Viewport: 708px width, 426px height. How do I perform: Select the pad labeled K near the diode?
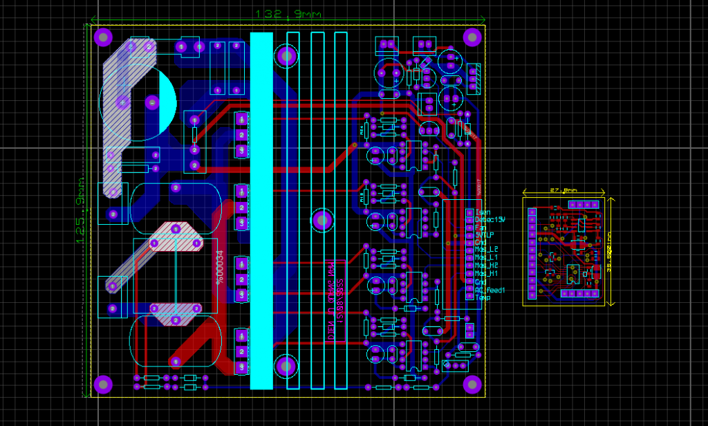coord(468,144)
